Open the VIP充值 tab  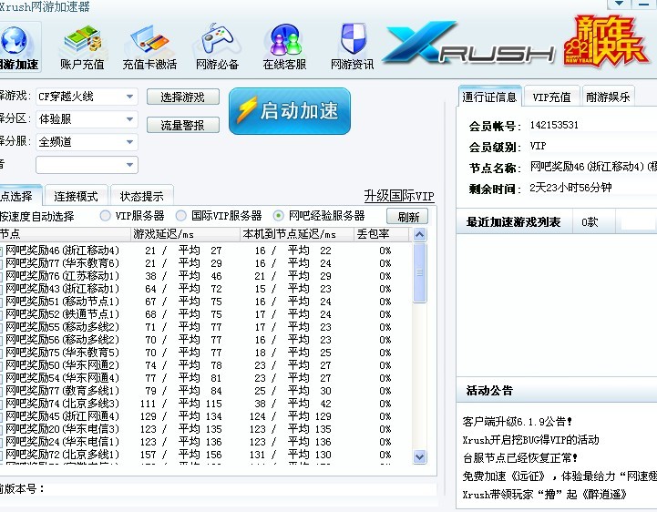pyautogui.click(x=551, y=97)
